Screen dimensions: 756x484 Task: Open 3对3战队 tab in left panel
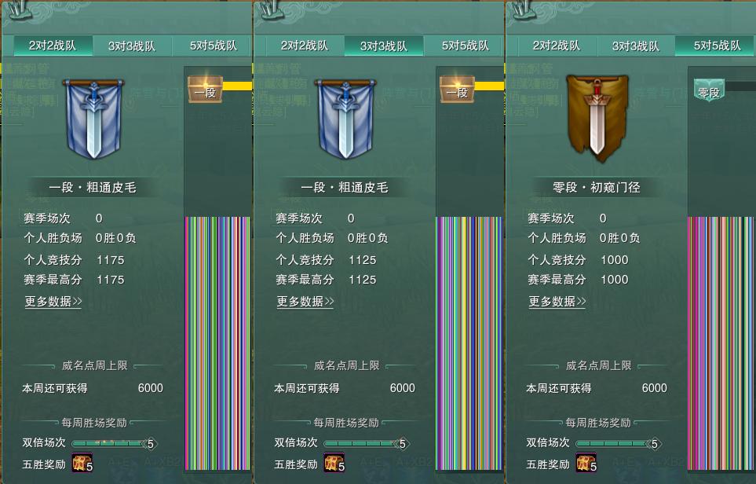[x=132, y=46]
